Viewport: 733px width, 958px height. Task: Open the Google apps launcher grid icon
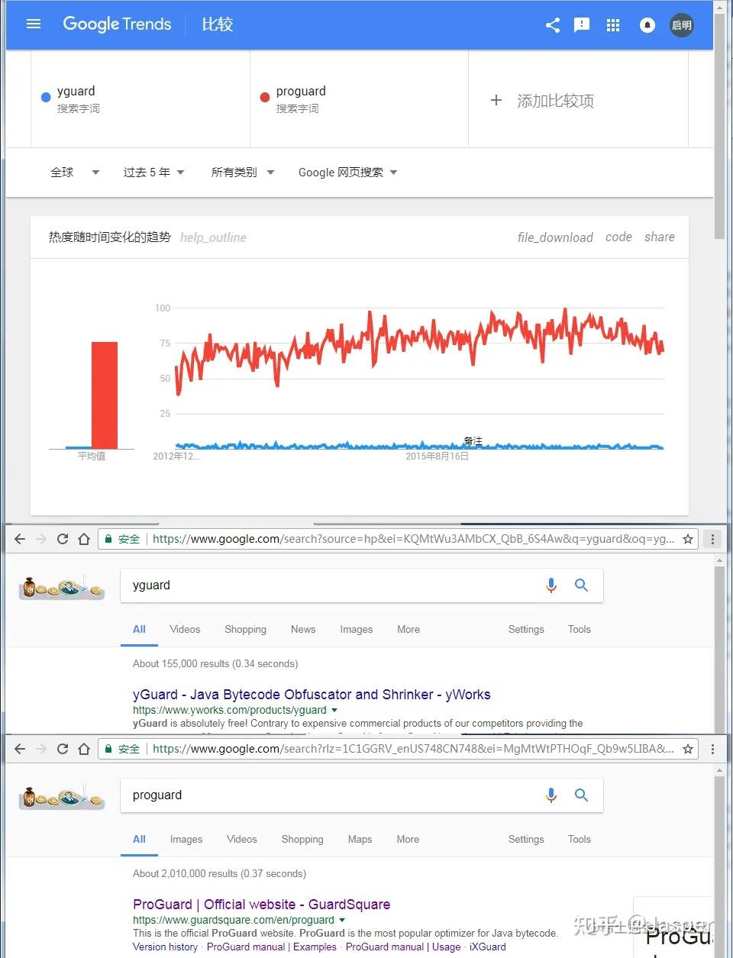(612, 24)
